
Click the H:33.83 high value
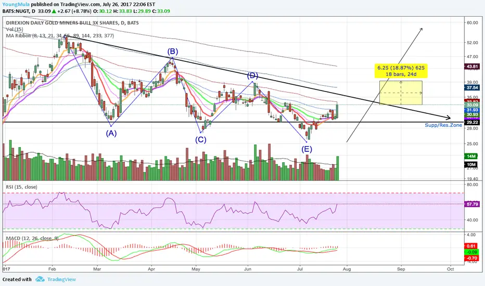(122, 11)
